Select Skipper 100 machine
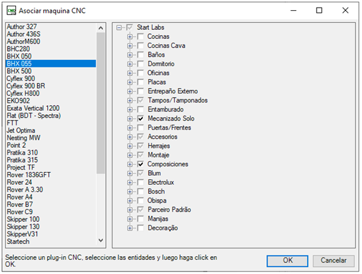The width and height of the screenshot is (362, 274). [51, 219]
